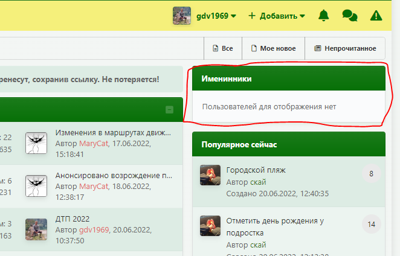The image size is (400, 256).
Task: Click author name скай under Городской пляж
Action: pyautogui.click(x=258, y=182)
